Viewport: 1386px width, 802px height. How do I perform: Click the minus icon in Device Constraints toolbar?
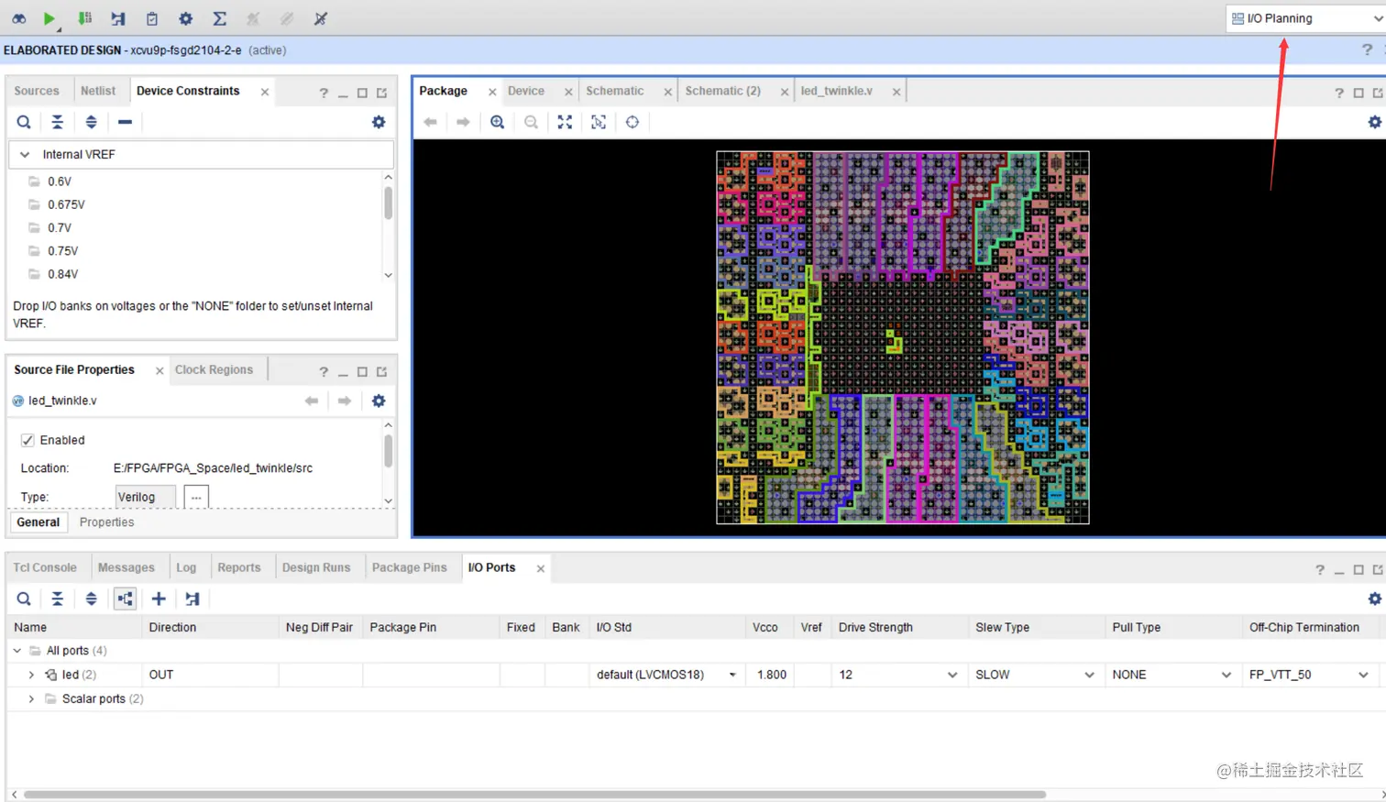(x=125, y=122)
